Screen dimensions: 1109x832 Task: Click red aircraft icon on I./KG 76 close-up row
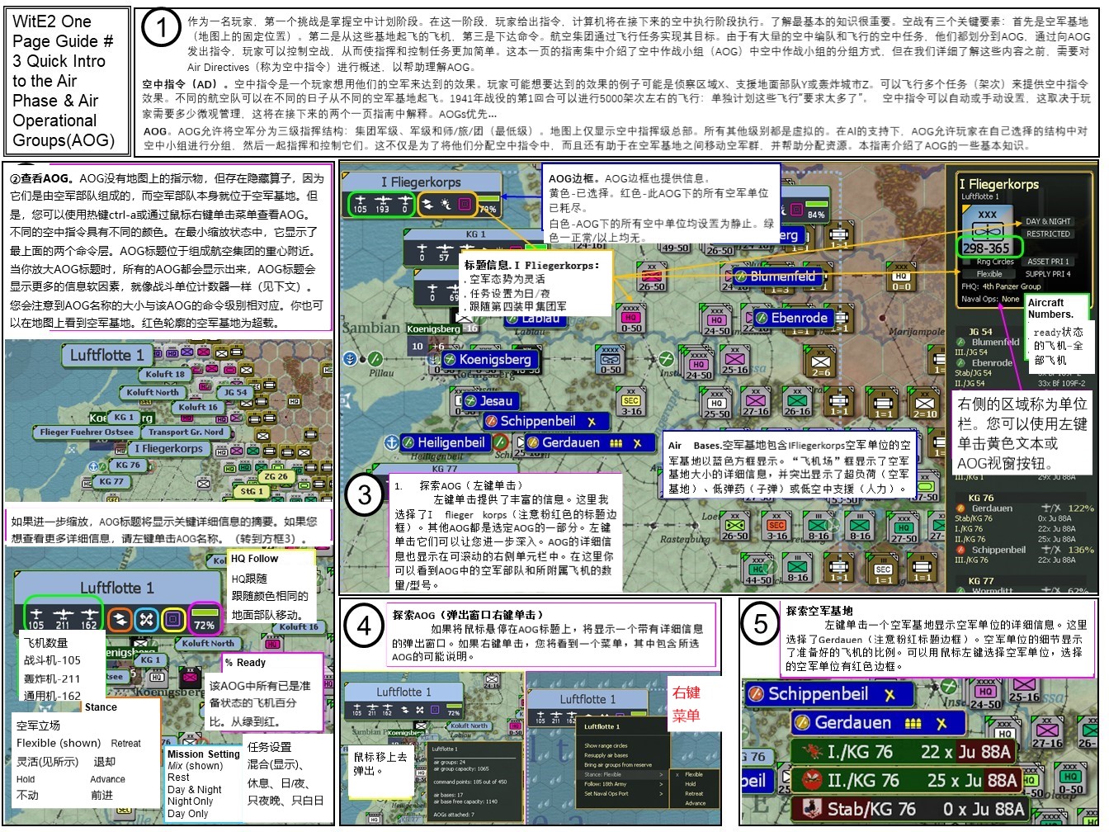[812, 752]
